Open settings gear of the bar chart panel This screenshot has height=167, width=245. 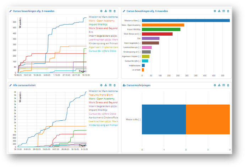click(x=215, y=11)
